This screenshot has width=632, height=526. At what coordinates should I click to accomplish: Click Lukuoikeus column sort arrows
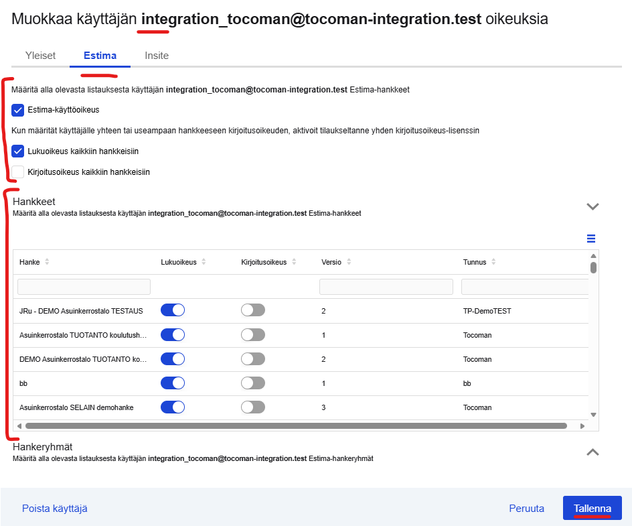[x=204, y=262]
